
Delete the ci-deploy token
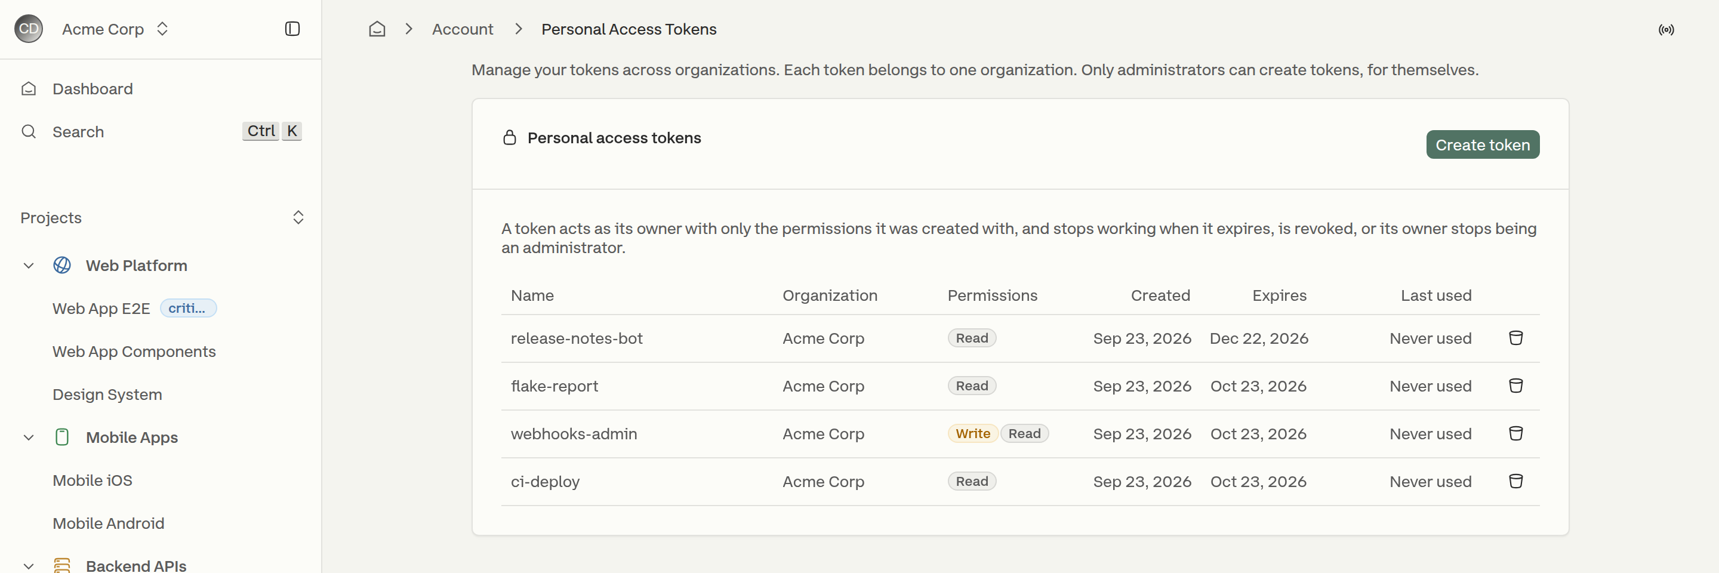click(x=1516, y=482)
